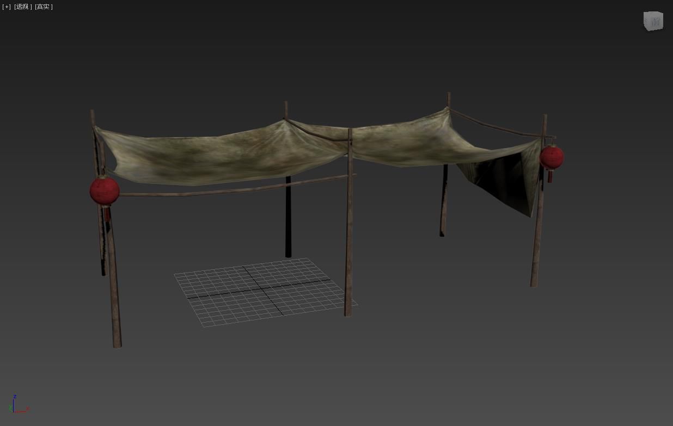Select the tassel under the right lantern
The width and height of the screenshot is (673, 426).
click(550, 176)
